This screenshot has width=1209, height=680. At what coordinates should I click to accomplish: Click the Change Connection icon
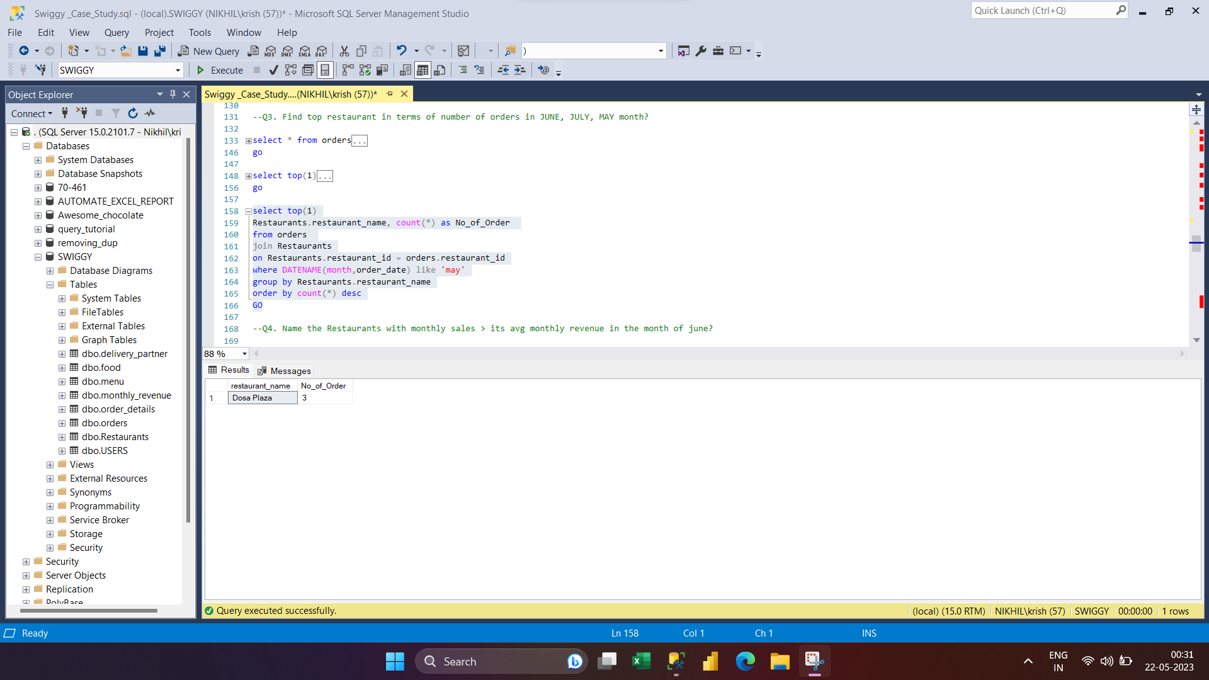[41, 70]
